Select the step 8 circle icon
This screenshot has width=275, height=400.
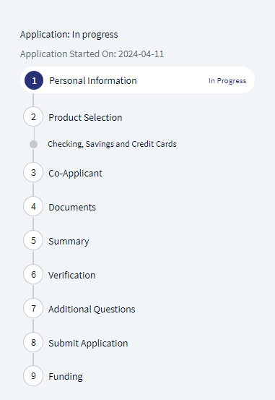coord(33,342)
